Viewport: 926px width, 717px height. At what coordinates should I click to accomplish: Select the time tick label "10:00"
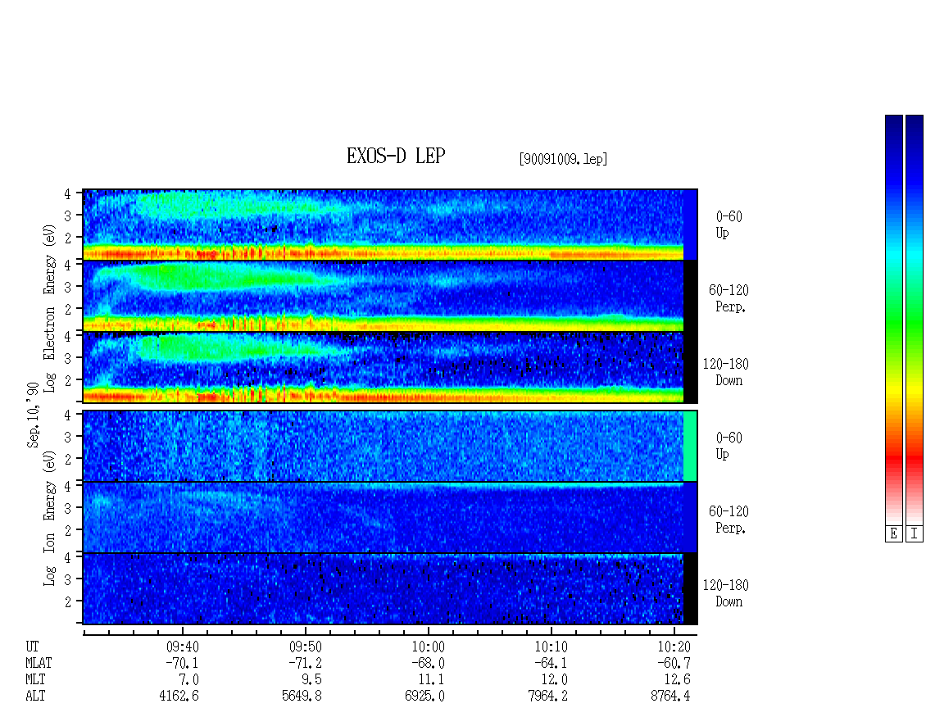click(428, 647)
